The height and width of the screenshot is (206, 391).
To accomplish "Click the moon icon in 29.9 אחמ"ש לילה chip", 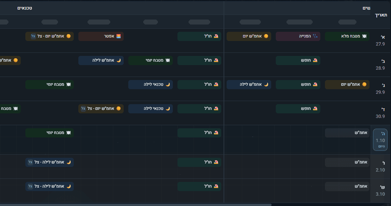I will (266, 85).
